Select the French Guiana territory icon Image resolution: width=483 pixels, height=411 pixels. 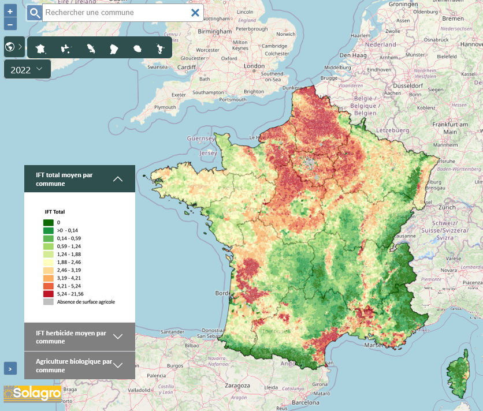[114, 48]
